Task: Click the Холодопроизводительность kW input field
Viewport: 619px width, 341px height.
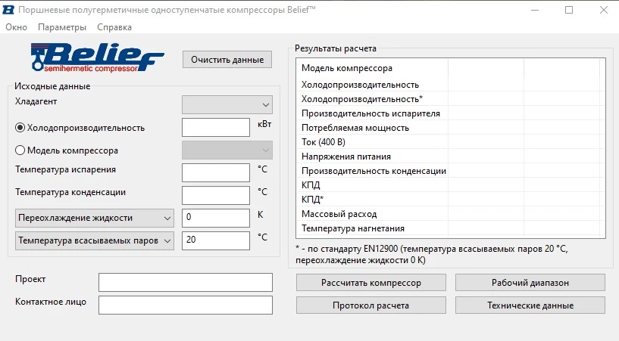Action: 216,128
